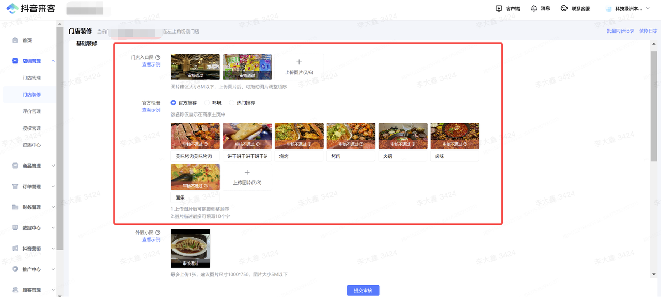Image resolution: width=661 pixels, height=297 pixels.
Task: Click the 客户端 download icon
Action: tap(499, 9)
